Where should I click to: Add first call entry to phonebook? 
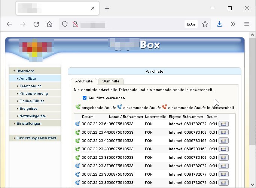click(x=223, y=124)
